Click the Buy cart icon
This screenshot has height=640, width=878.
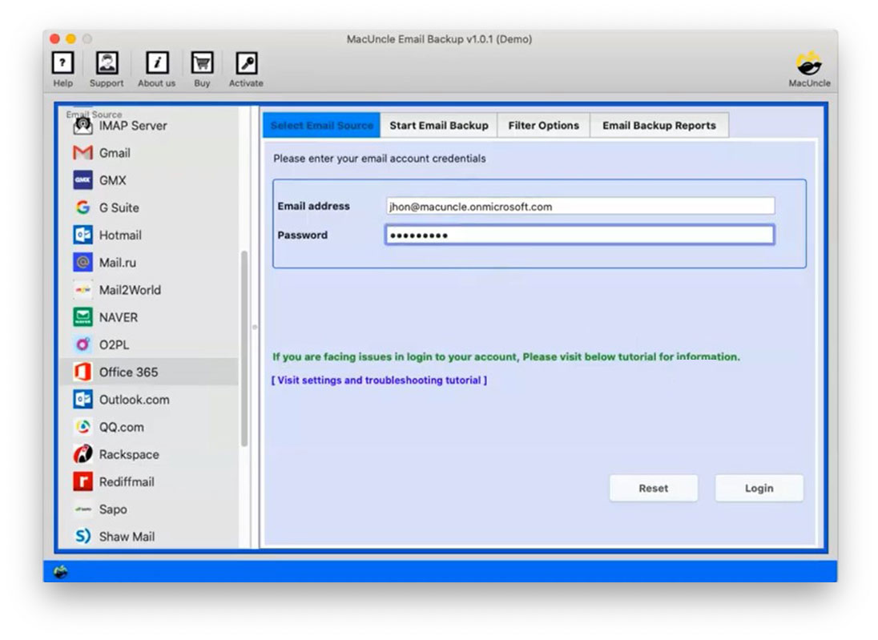(x=202, y=64)
